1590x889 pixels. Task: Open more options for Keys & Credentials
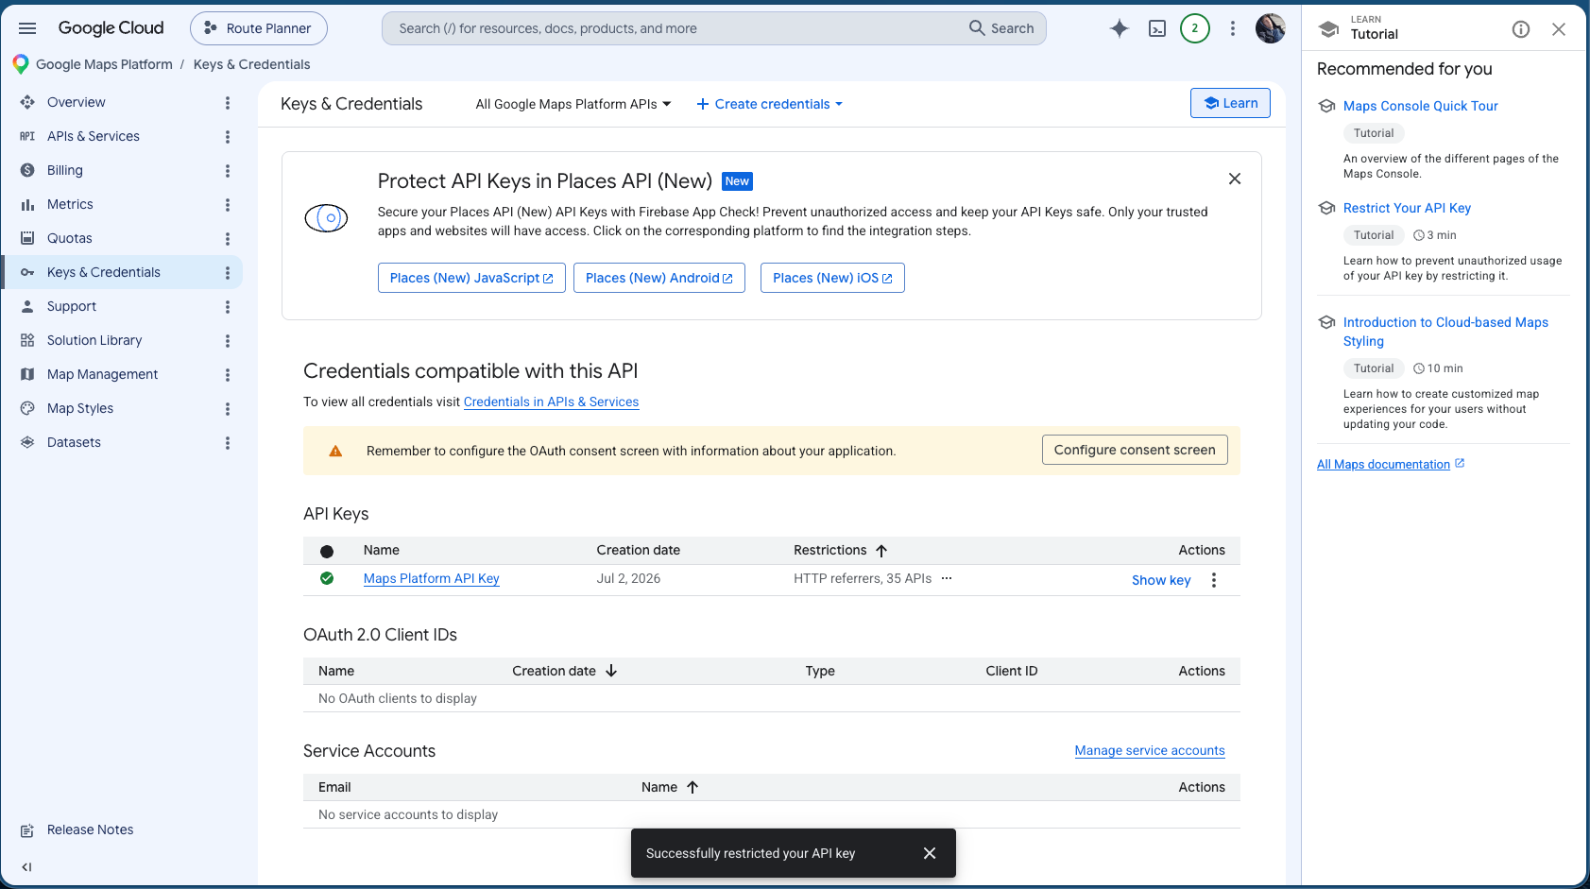pos(228,273)
